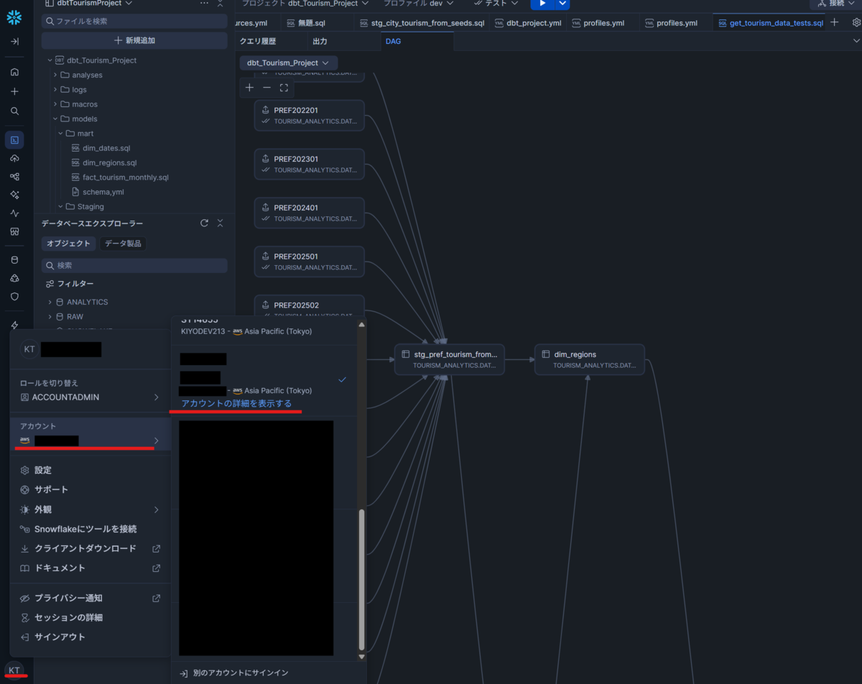Viewport: 862px width, 684px height.
Task: Open the AI sparkle icon in the sidebar
Action: coord(14,195)
